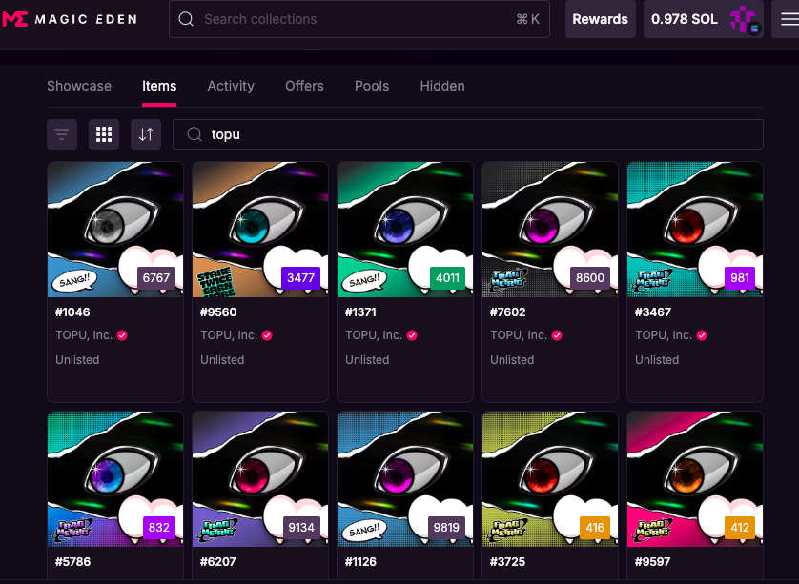Focus the Search collections field
The width and height of the screenshot is (799, 584).
(x=359, y=19)
